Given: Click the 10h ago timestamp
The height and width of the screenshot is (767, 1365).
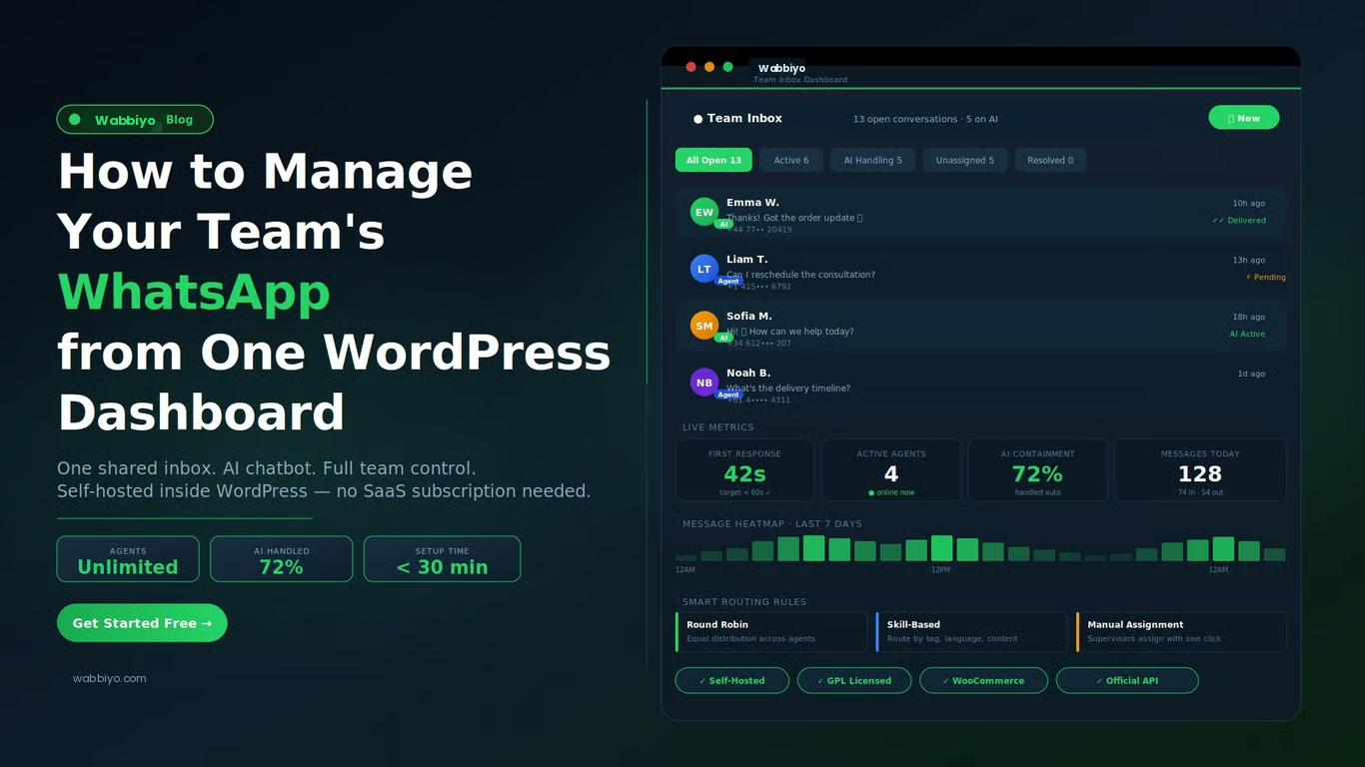Looking at the screenshot, I should pos(1249,204).
